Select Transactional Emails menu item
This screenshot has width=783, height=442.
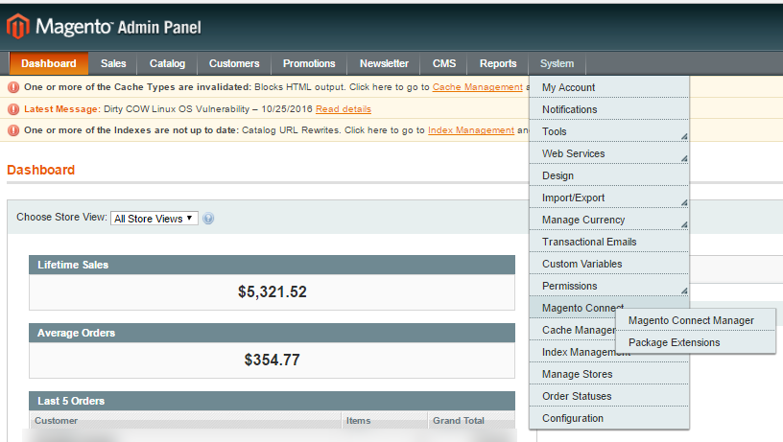click(x=609, y=242)
